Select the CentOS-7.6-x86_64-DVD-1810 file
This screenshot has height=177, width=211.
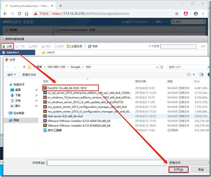coord(67,88)
